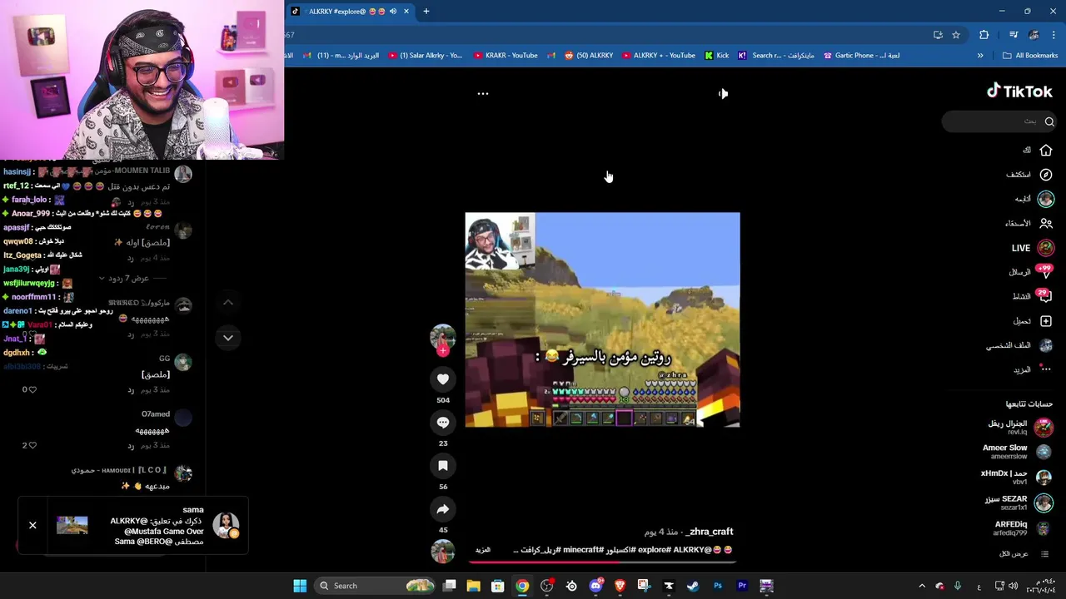
Task: Open Steam from the taskbar
Action: (693, 586)
